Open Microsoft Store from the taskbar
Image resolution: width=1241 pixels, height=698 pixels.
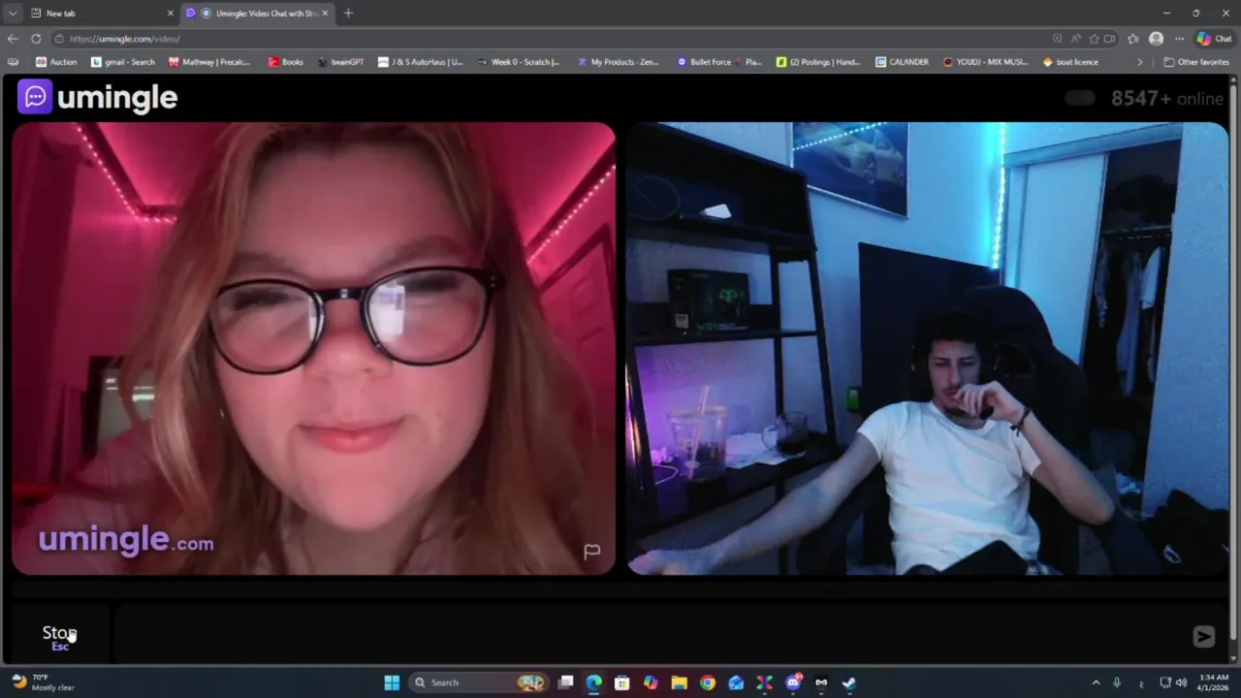tap(621, 682)
